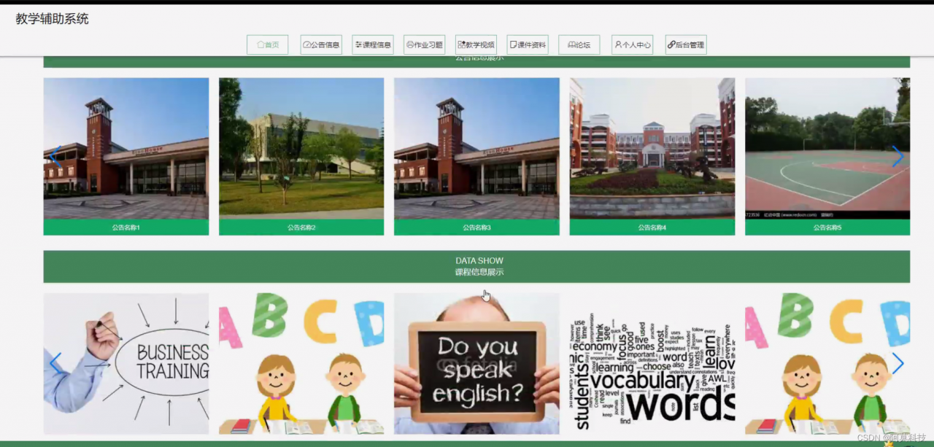Screen dimensions: 934x447
Task: Open the 课程信息 nav item
Action: coord(373,44)
